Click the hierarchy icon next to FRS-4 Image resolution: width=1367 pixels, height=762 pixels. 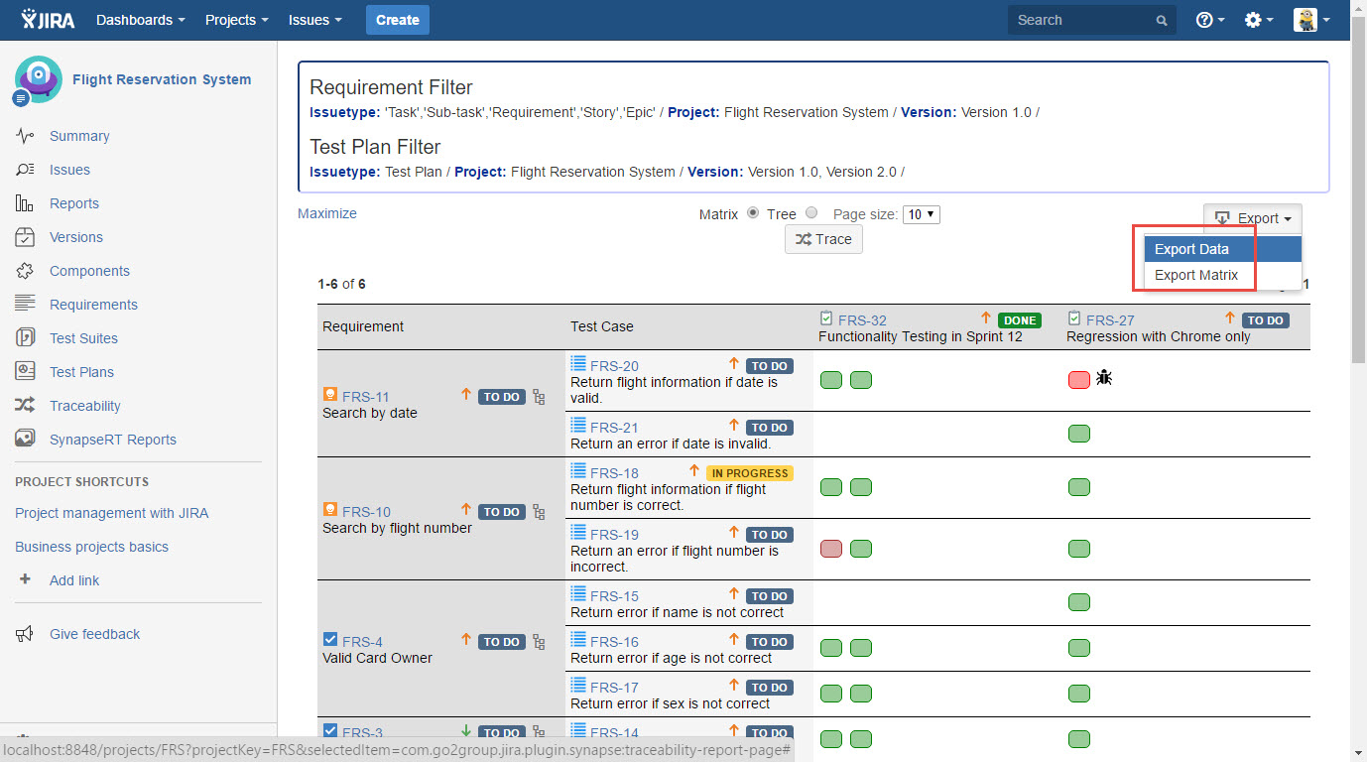point(539,642)
